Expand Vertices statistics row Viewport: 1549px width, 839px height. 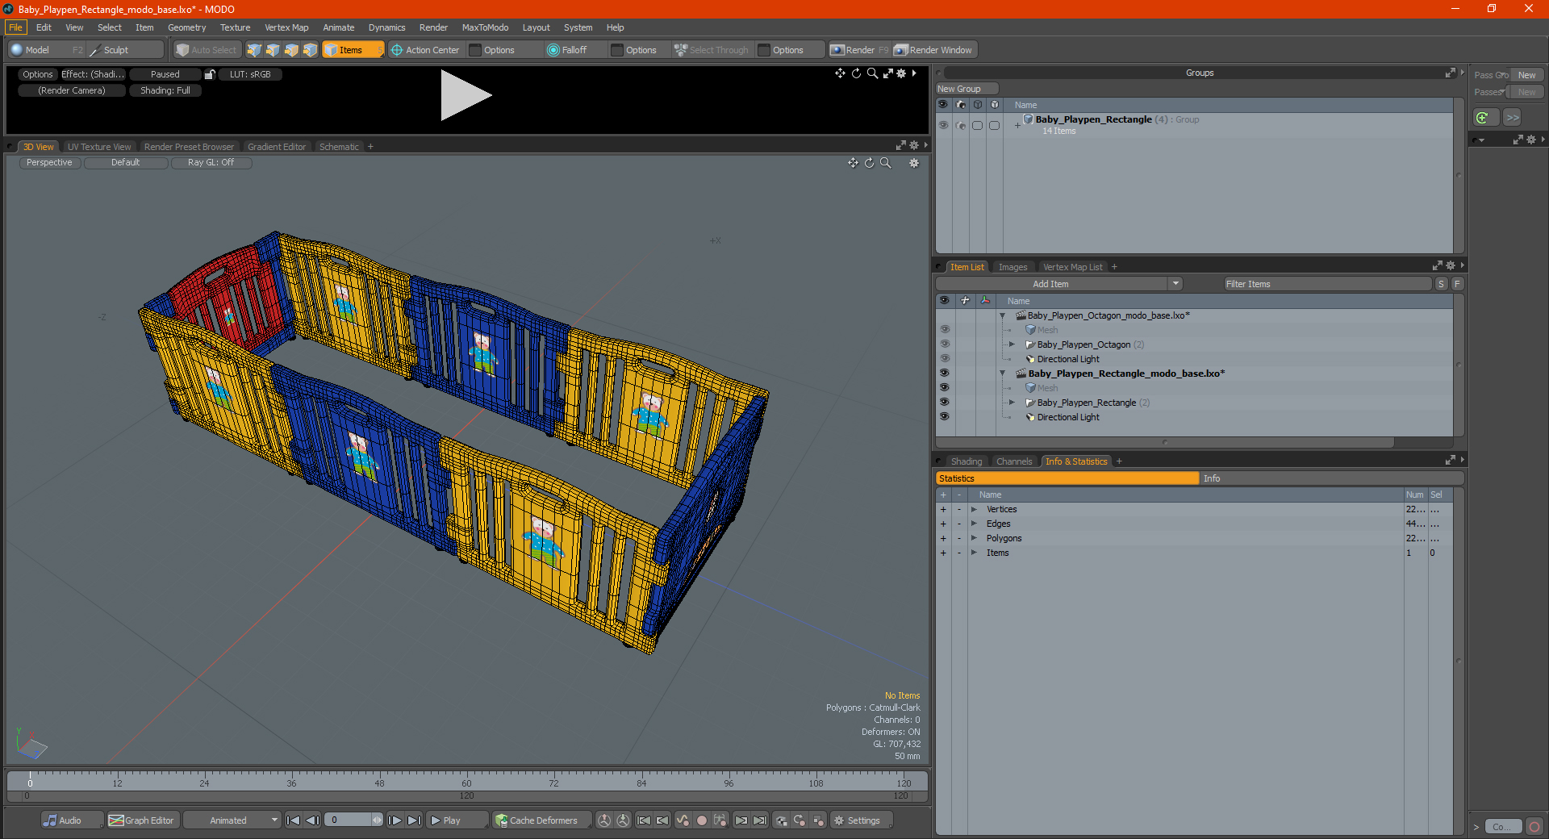tap(974, 510)
